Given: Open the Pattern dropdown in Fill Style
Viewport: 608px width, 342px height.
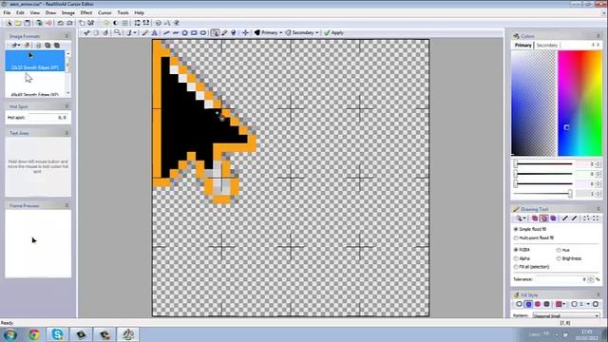Looking at the screenshot, I should click(x=566, y=315).
